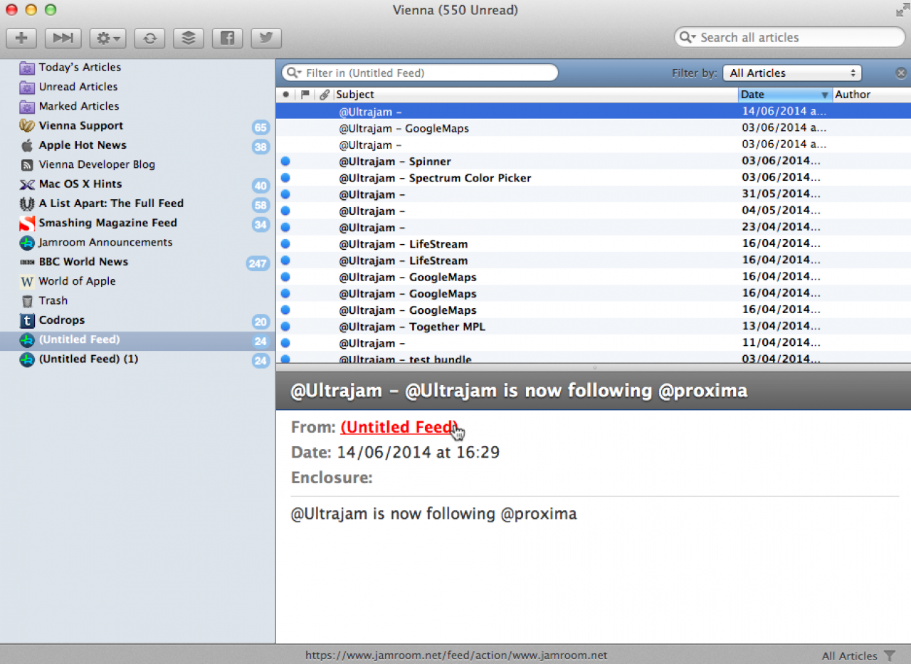Toggle unread dot on the 11/04/2014 article
The image size is (911, 664).
[285, 343]
